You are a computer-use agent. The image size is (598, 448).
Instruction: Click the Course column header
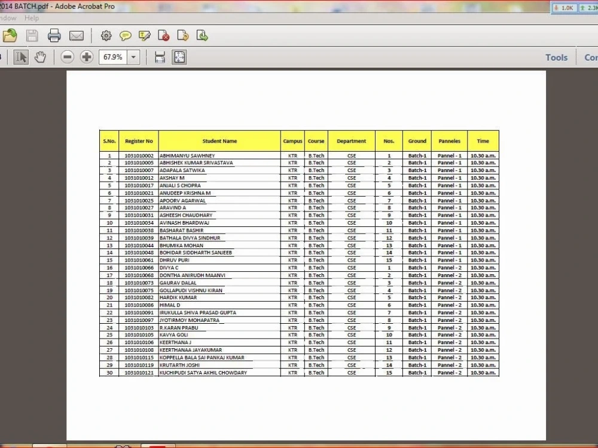pos(316,141)
